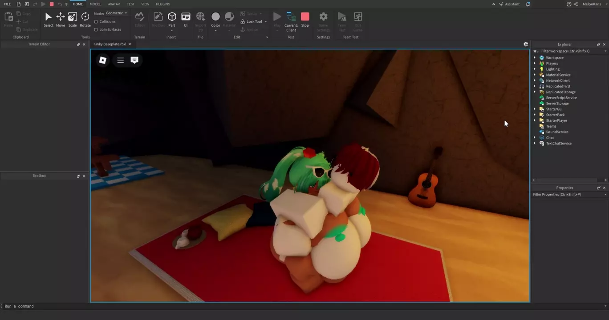Switch view with Current Client button

[x=291, y=21]
